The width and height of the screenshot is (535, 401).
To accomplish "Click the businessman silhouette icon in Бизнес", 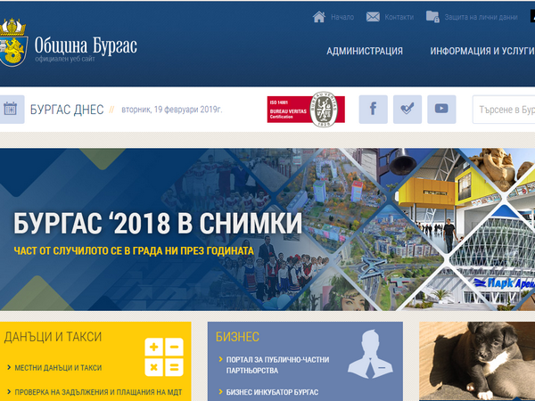I will tap(371, 354).
